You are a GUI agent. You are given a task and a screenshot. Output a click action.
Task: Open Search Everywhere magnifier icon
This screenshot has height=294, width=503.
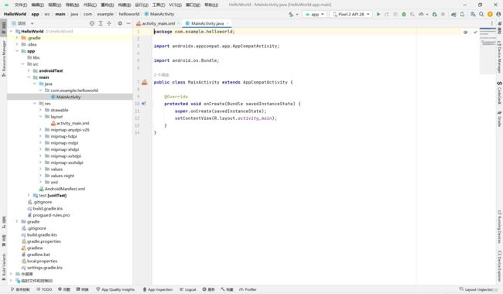(x=481, y=15)
